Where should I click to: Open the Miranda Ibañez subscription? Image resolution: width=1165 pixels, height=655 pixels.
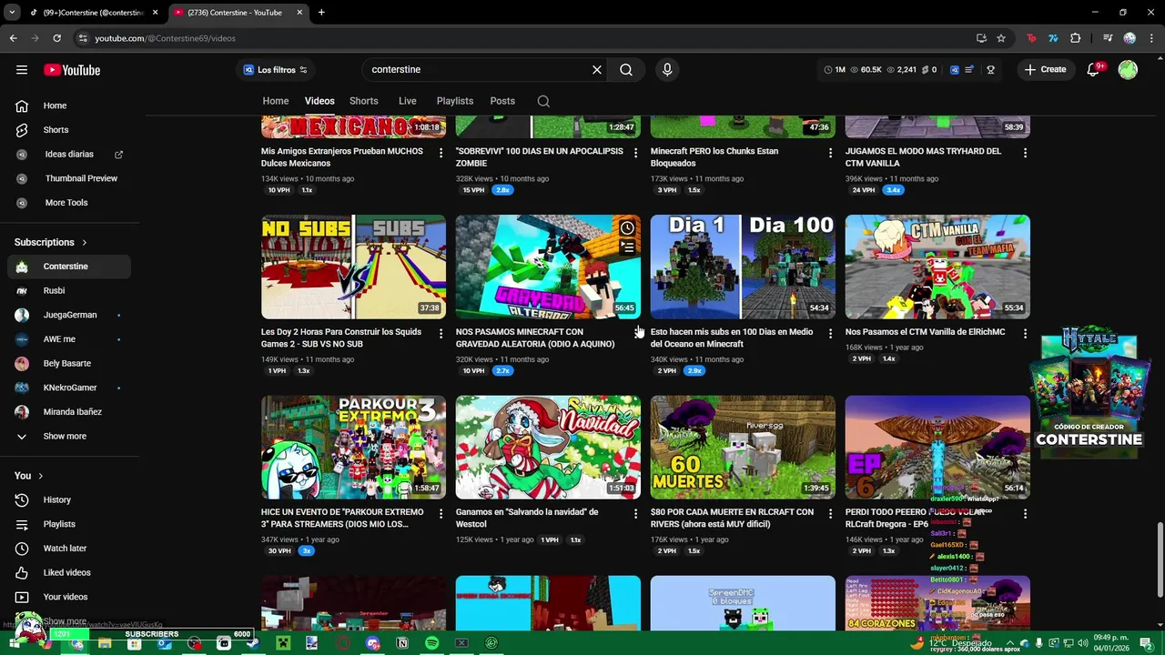pos(69,412)
